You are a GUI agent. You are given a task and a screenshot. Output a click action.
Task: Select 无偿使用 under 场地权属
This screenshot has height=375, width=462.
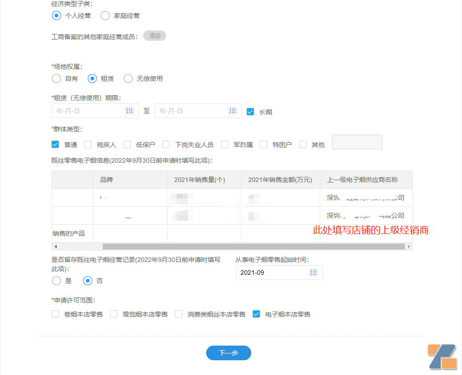pyautogui.click(x=128, y=78)
